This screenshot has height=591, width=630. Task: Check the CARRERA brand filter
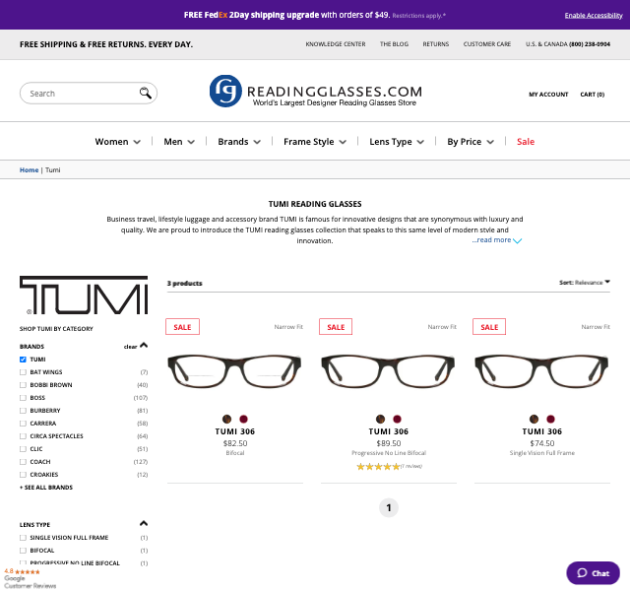tap(23, 424)
